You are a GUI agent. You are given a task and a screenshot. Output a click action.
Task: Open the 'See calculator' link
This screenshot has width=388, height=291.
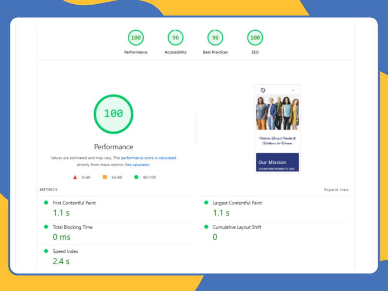click(137, 165)
